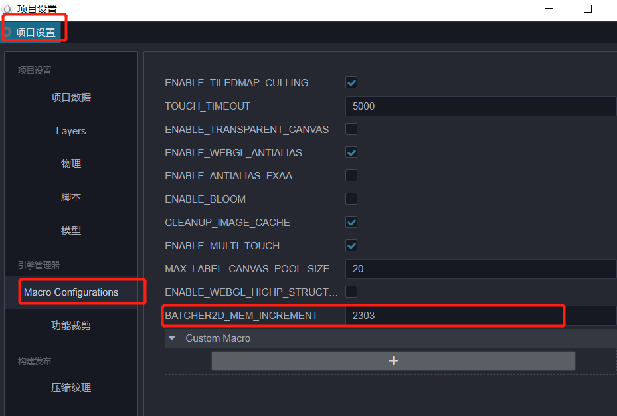Switch to the Layers settings page

[x=71, y=131]
